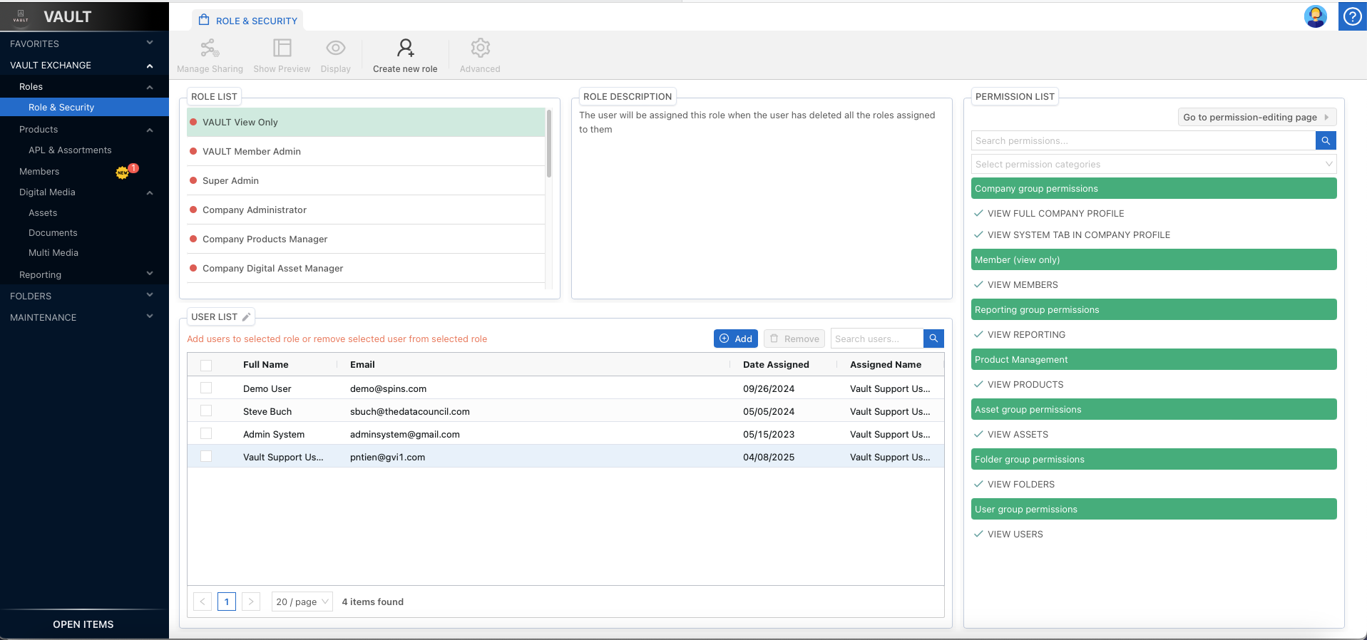The width and height of the screenshot is (1367, 640).
Task: Click the briefcase icon on Role & Security tab
Action: click(x=204, y=20)
